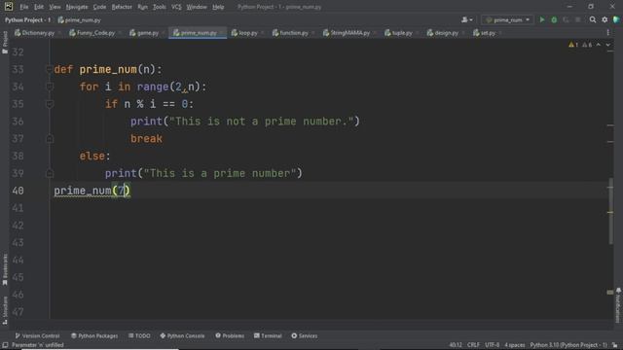Screen dimensions: 623x350
Task: Click CRLF line separator in status bar
Action: click(x=474, y=345)
